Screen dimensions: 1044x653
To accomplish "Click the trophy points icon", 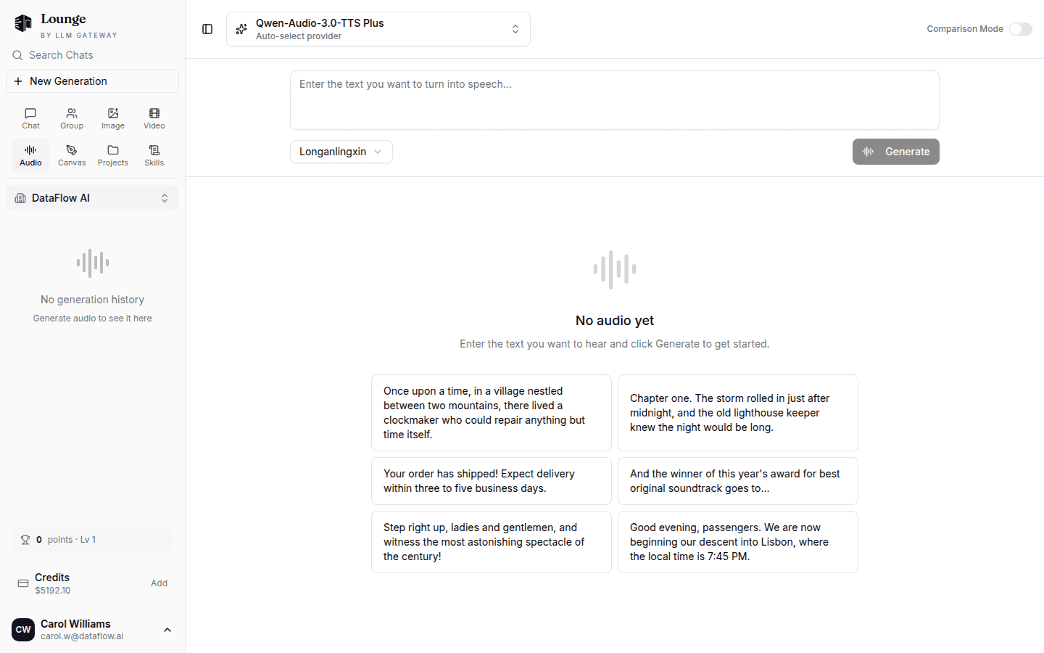I will [x=25, y=540].
